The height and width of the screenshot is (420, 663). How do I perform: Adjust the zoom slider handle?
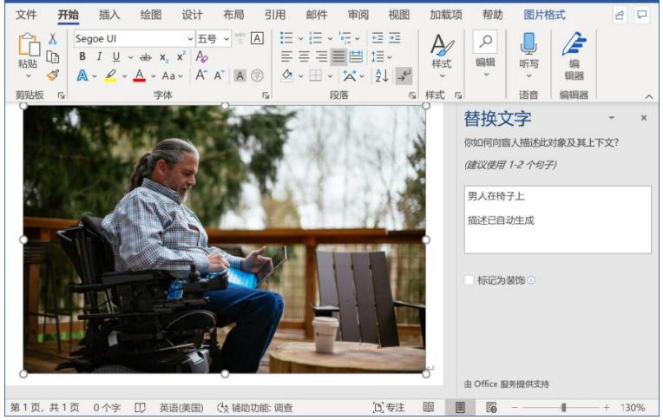click(563, 408)
